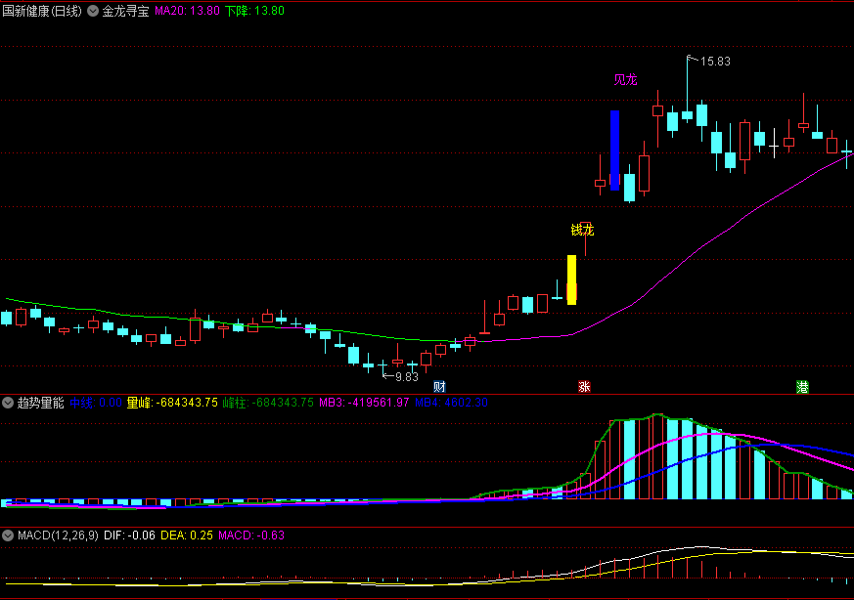Click the 国新健康(日线) chart title
854x600 pixels.
pos(42,11)
